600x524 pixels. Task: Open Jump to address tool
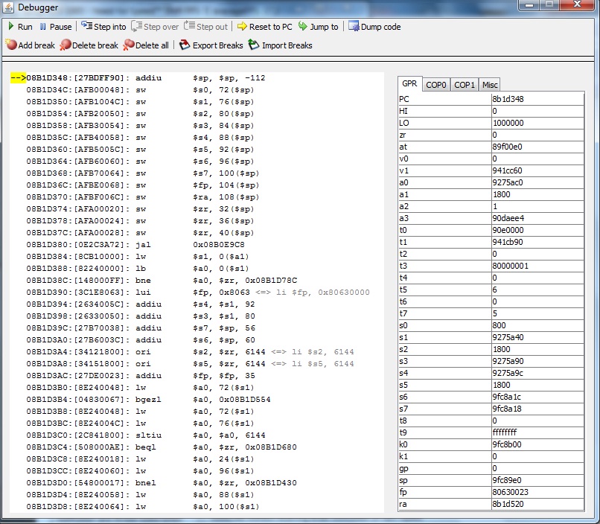point(303,27)
